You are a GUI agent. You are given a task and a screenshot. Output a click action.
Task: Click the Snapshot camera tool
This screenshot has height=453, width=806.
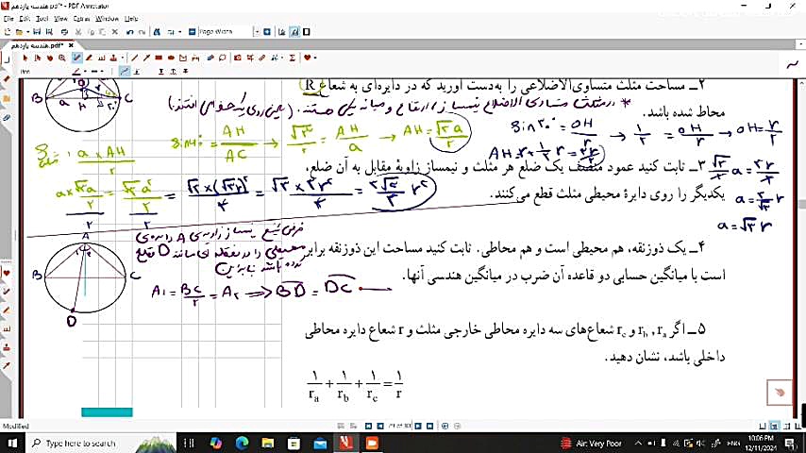(238, 58)
